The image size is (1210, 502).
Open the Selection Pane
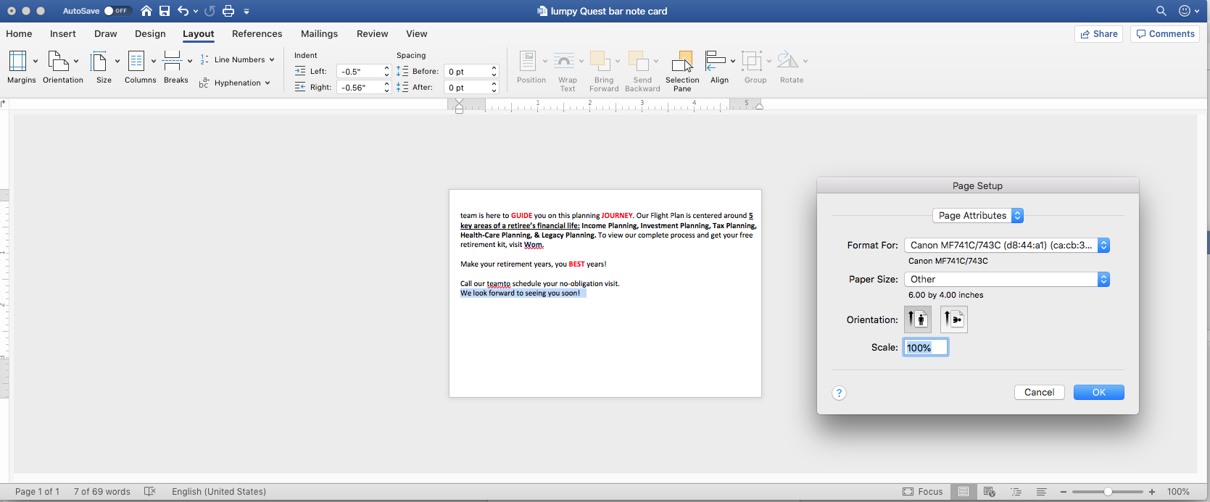coord(682,62)
